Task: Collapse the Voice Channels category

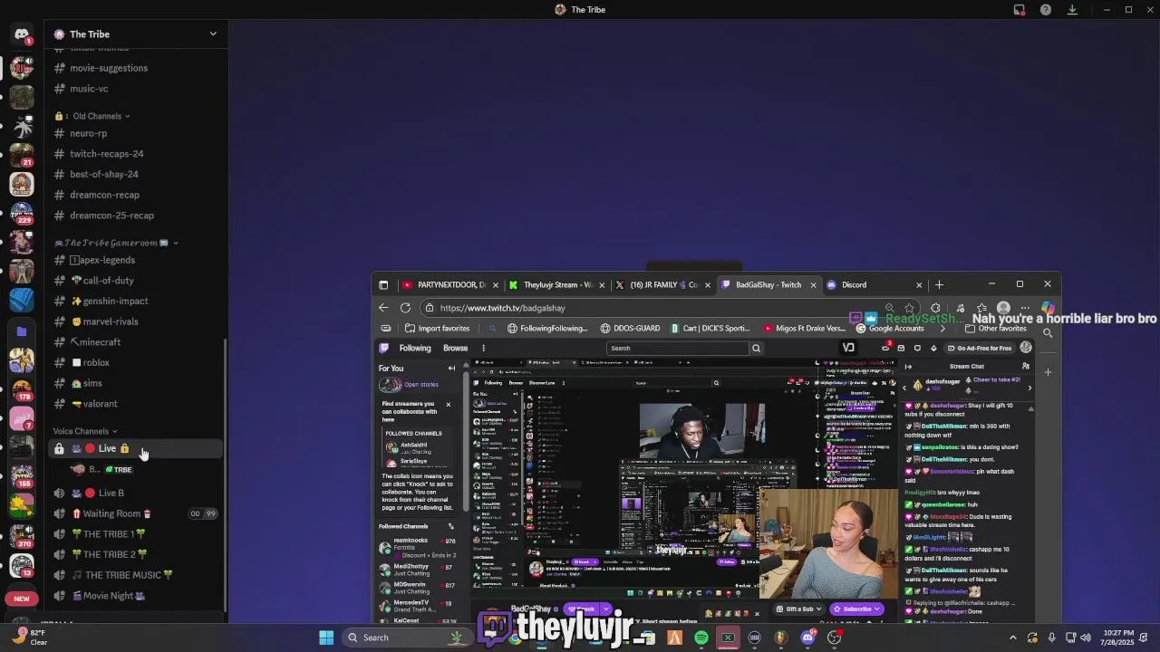Action: pos(85,431)
